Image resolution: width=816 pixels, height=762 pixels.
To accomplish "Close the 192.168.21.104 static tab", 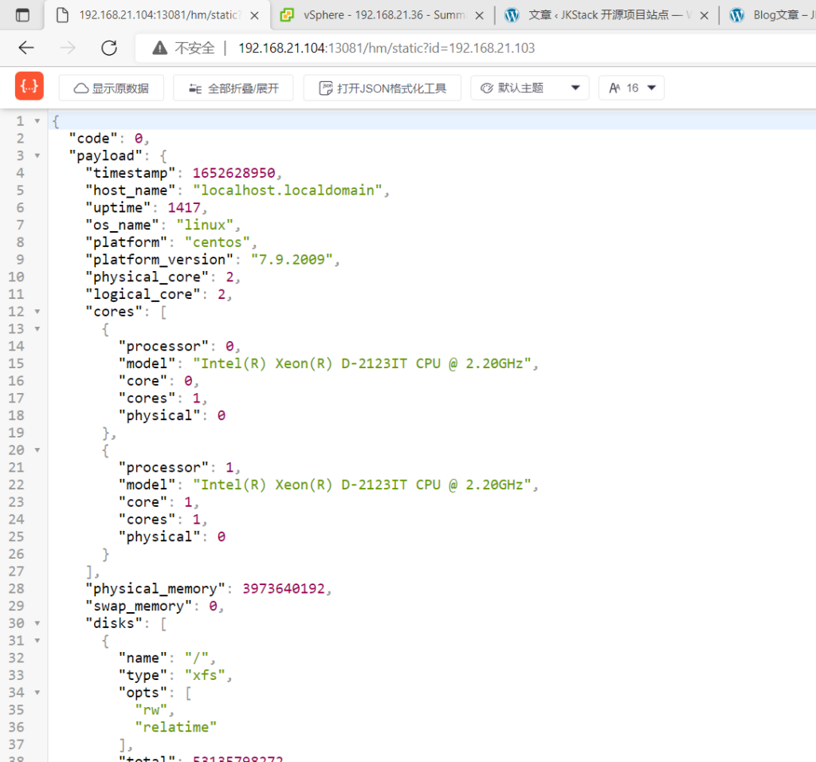I will [254, 16].
